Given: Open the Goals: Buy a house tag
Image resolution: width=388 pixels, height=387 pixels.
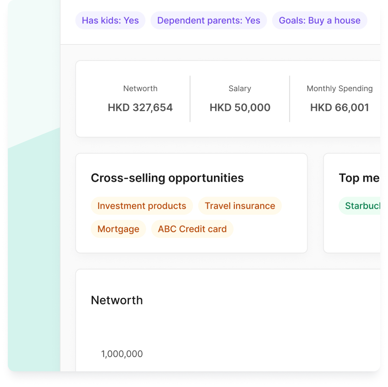Looking at the screenshot, I should click(319, 20).
